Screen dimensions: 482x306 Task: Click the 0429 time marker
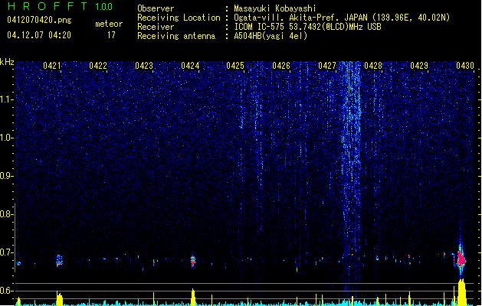(419, 66)
